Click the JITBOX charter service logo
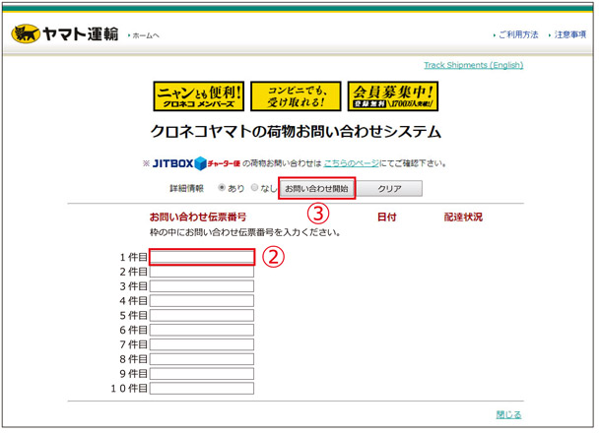The height and width of the screenshot is (433, 601). (197, 163)
